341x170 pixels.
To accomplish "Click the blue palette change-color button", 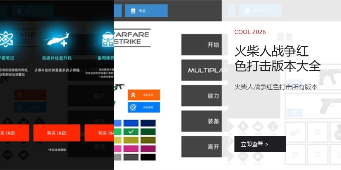I will click(144, 108).
